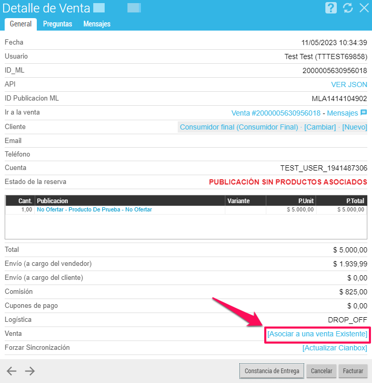Click the $ 825,00 commission value
This screenshot has width=372, height=383.
click(353, 292)
